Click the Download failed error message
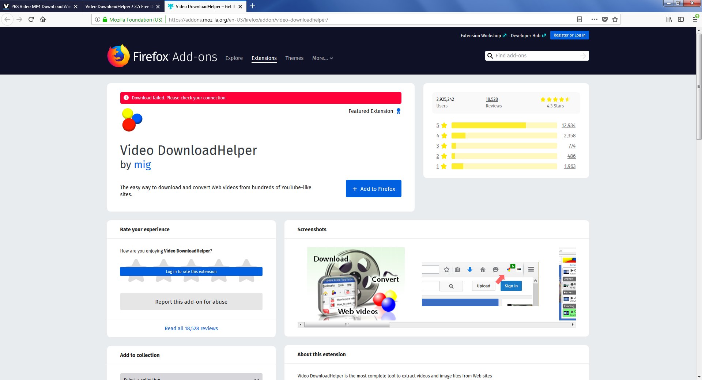The height and width of the screenshot is (380, 702). pyautogui.click(x=261, y=98)
